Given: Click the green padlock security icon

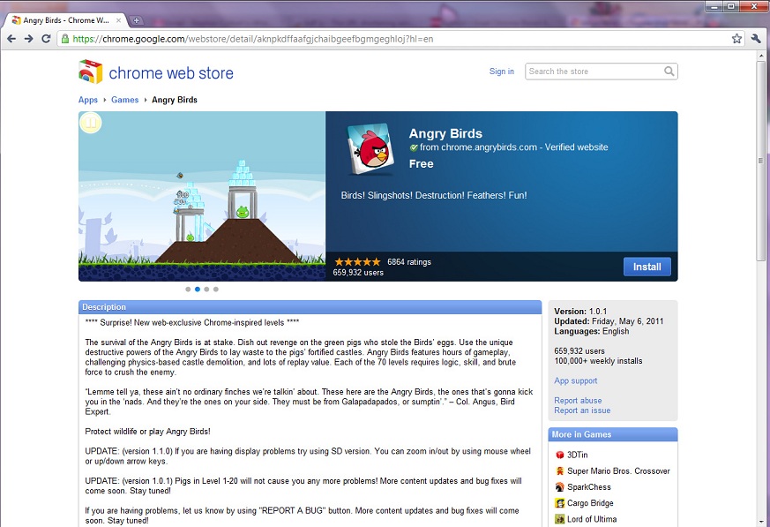Looking at the screenshot, I should (x=64, y=39).
